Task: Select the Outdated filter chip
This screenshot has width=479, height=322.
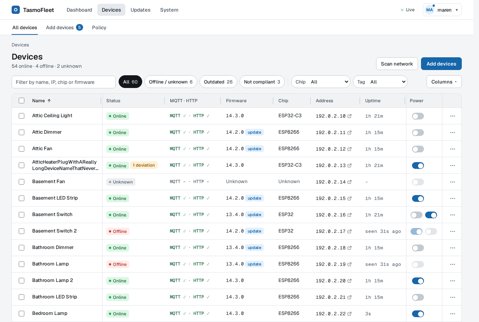Action: (218, 82)
